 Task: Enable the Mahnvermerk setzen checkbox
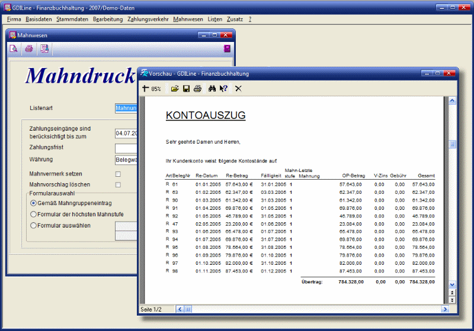pyautogui.click(x=118, y=174)
